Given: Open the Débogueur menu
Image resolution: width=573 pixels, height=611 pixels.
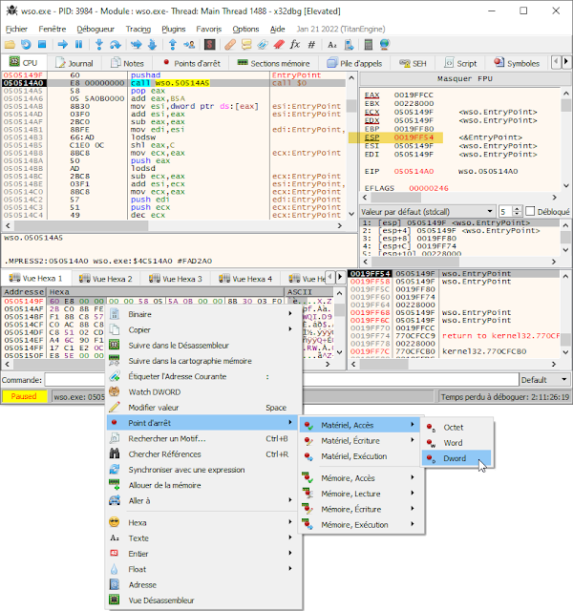Looking at the screenshot, I should point(95,29).
